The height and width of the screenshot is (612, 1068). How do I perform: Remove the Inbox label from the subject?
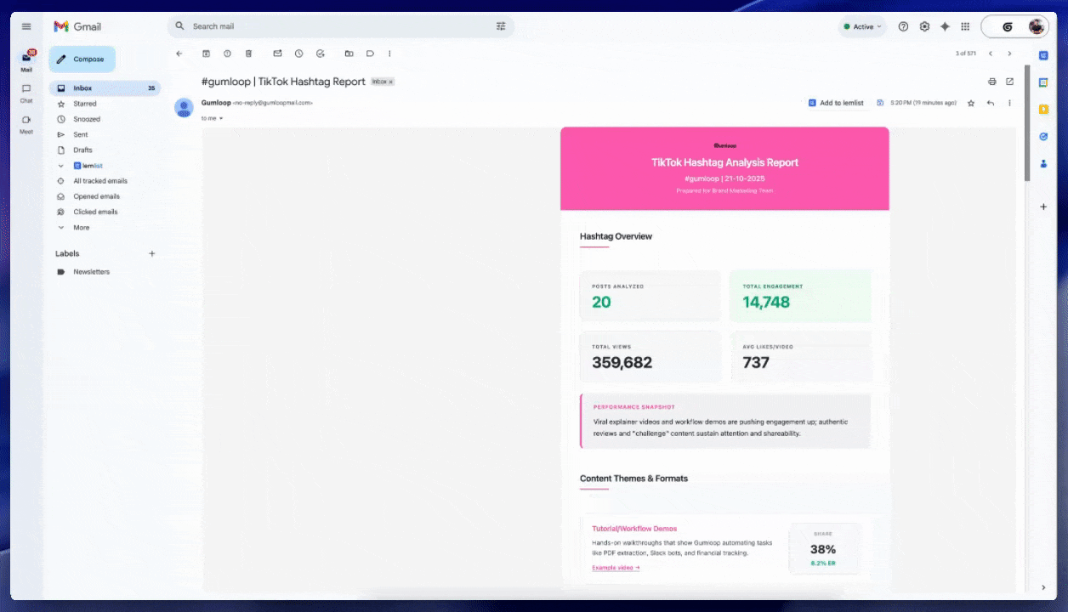click(x=391, y=82)
